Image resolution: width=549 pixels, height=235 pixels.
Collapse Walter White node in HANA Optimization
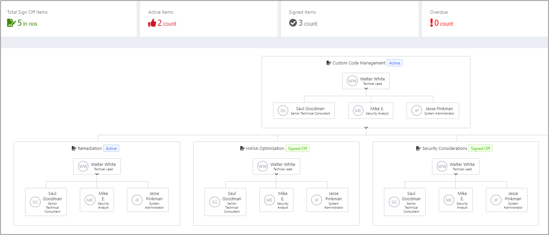pos(276,174)
